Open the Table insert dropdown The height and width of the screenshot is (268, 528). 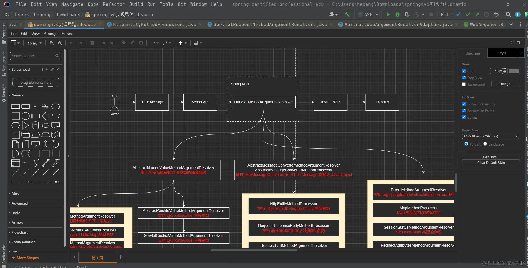point(198,43)
